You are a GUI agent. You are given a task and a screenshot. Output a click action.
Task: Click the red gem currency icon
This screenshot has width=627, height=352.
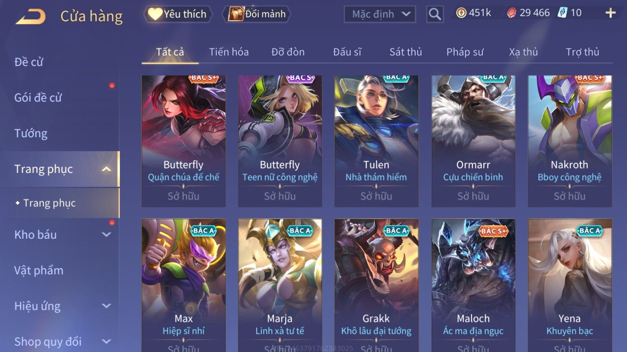point(511,13)
